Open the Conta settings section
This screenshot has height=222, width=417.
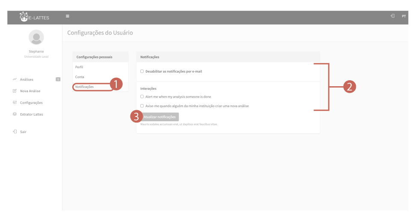(80, 77)
